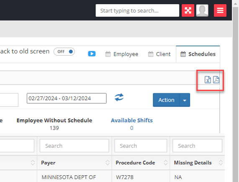Image resolution: width=239 pixels, height=182 pixels.
Task: Click the red fullscreen expand icon
Action: (x=188, y=10)
